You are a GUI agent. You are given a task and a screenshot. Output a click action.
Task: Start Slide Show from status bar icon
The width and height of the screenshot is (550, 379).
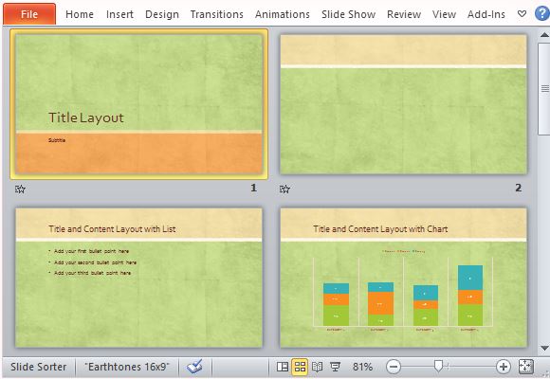(335, 367)
